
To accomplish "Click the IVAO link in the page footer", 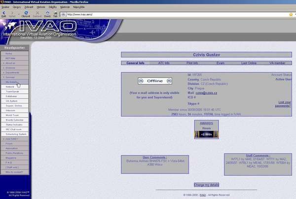I will tap(203, 195).
